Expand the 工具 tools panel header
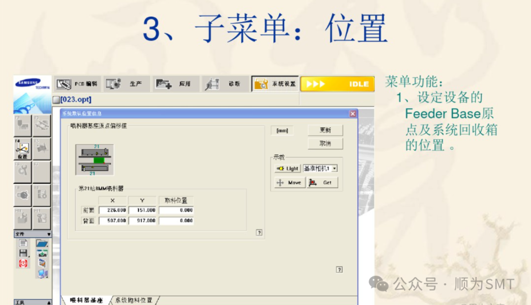Image resolution: width=531 pixels, height=305 pixels. pos(32,302)
